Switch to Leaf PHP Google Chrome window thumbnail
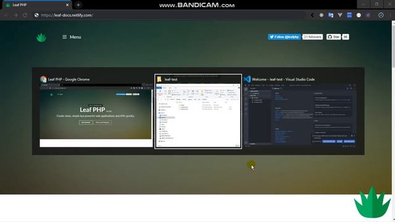The height and width of the screenshot is (222, 395). (x=96, y=115)
